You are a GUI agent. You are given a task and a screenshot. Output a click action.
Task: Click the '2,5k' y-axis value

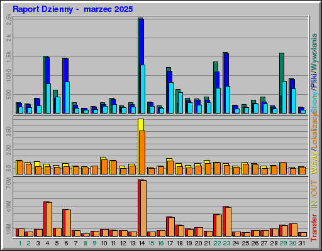coord(9,19)
